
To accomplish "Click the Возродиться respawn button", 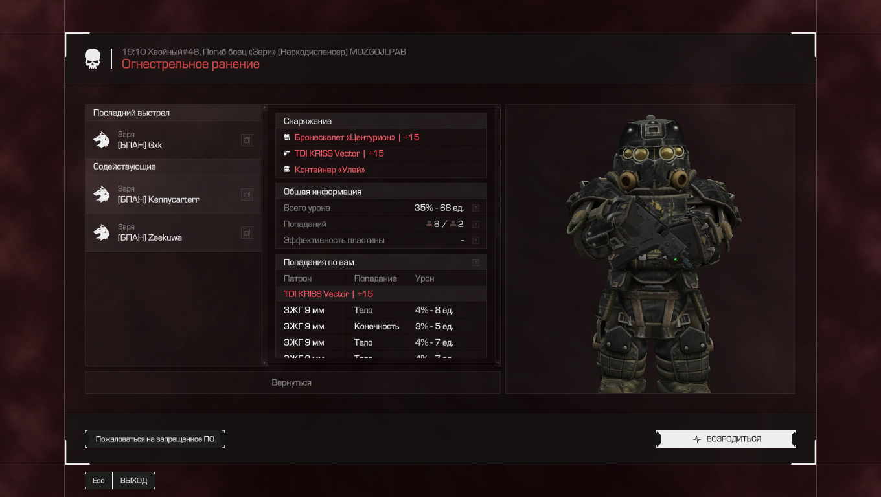I will (x=726, y=439).
